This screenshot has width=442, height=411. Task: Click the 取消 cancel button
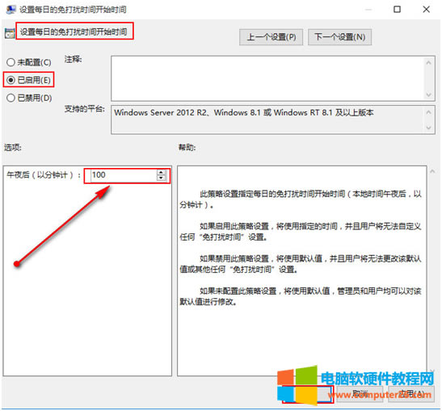point(360,394)
